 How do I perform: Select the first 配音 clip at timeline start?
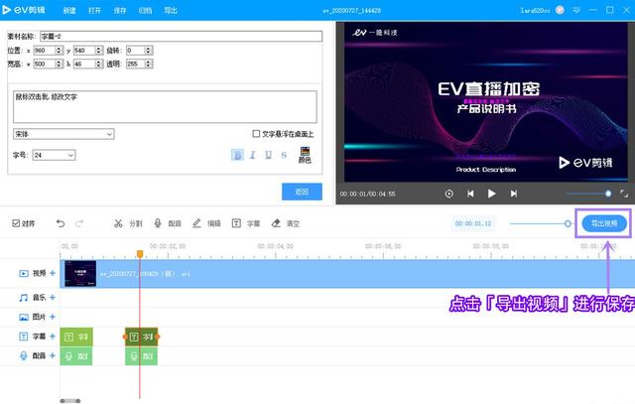tap(76, 356)
